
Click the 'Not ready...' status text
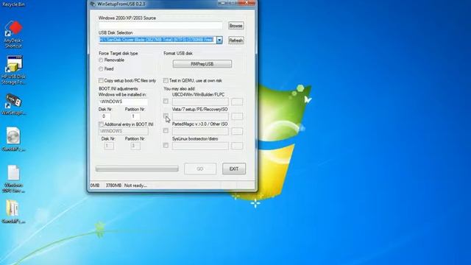pos(135,185)
